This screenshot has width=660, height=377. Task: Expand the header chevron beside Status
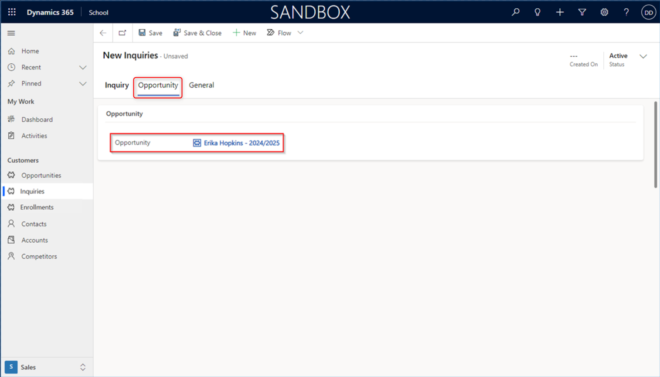coord(643,56)
